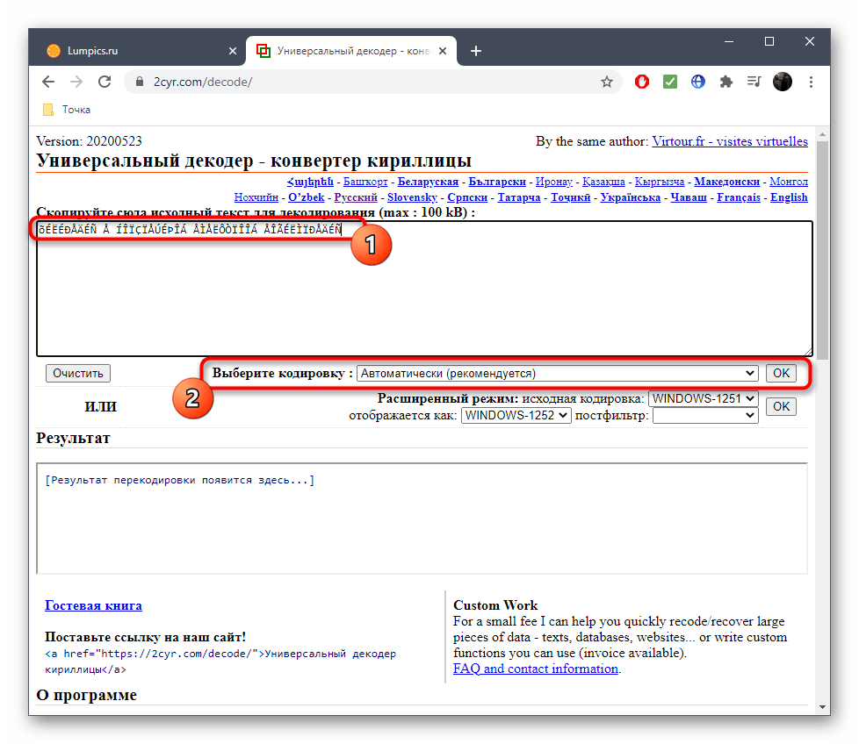Expand the Выберите кодировку dropdown
This screenshot has height=744, width=859.
click(x=557, y=373)
